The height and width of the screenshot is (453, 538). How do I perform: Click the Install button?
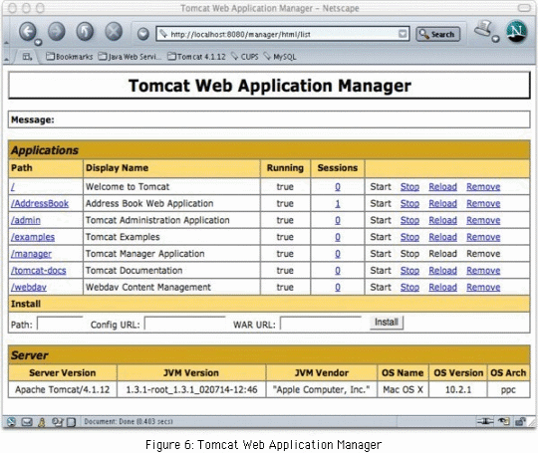coord(387,322)
